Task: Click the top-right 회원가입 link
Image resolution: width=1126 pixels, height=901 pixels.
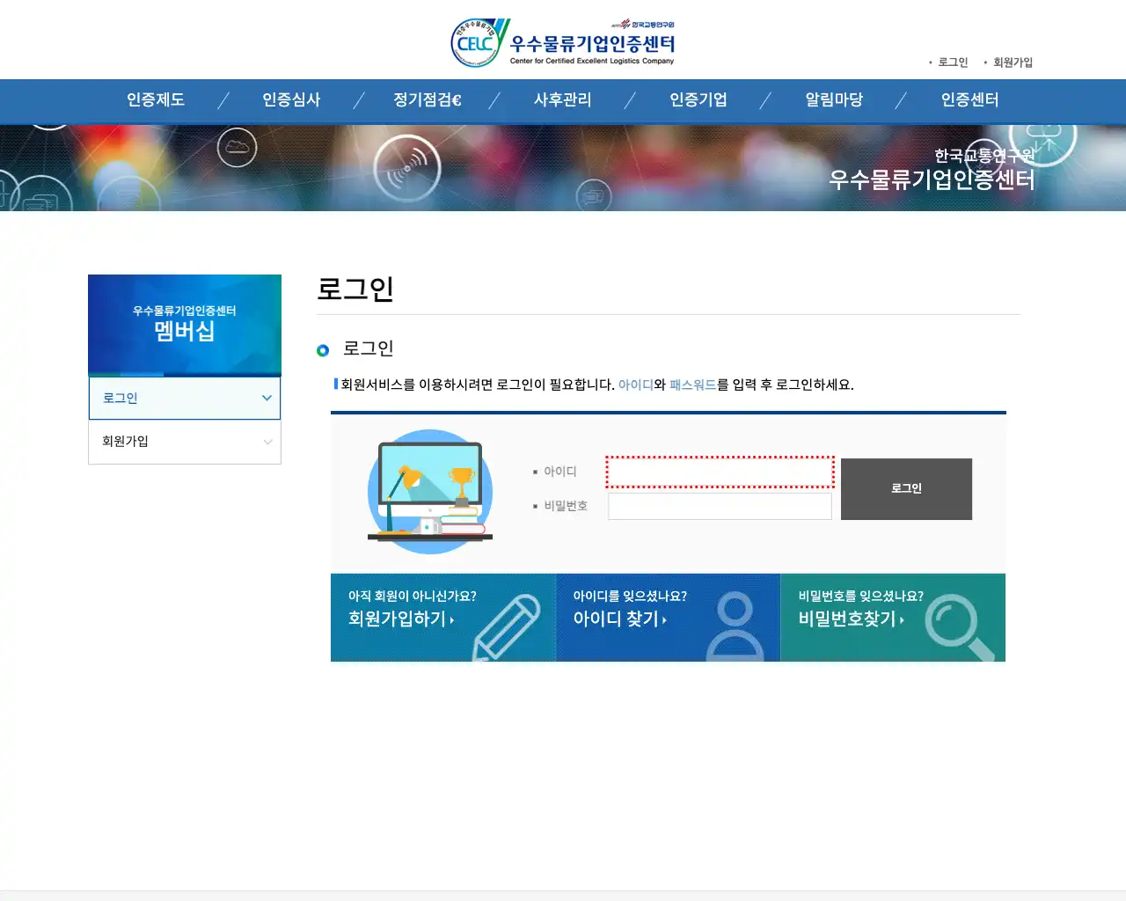Action: coord(1013,62)
